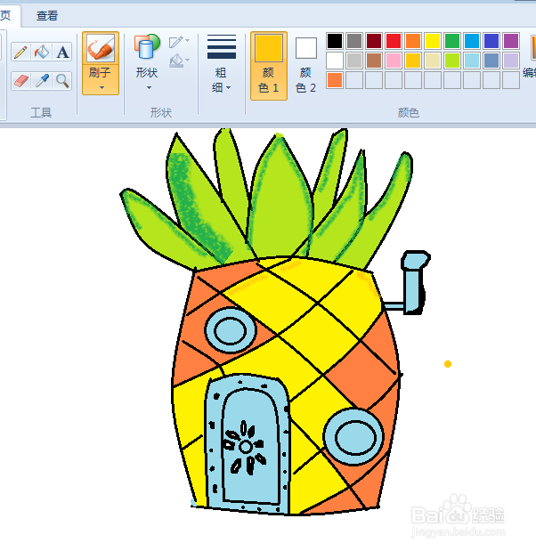Select Color 2 background button
This screenshot has width=536, height=551.
(x=305, y=66)
